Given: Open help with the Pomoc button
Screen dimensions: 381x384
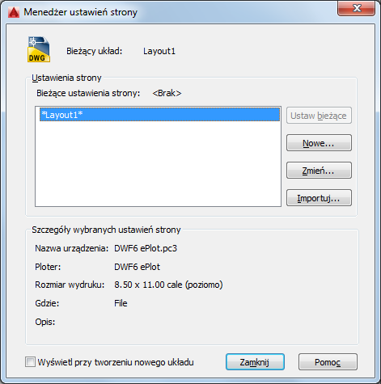Looking at the screenshot, I should pyautogui.click(x=328, y=362).
